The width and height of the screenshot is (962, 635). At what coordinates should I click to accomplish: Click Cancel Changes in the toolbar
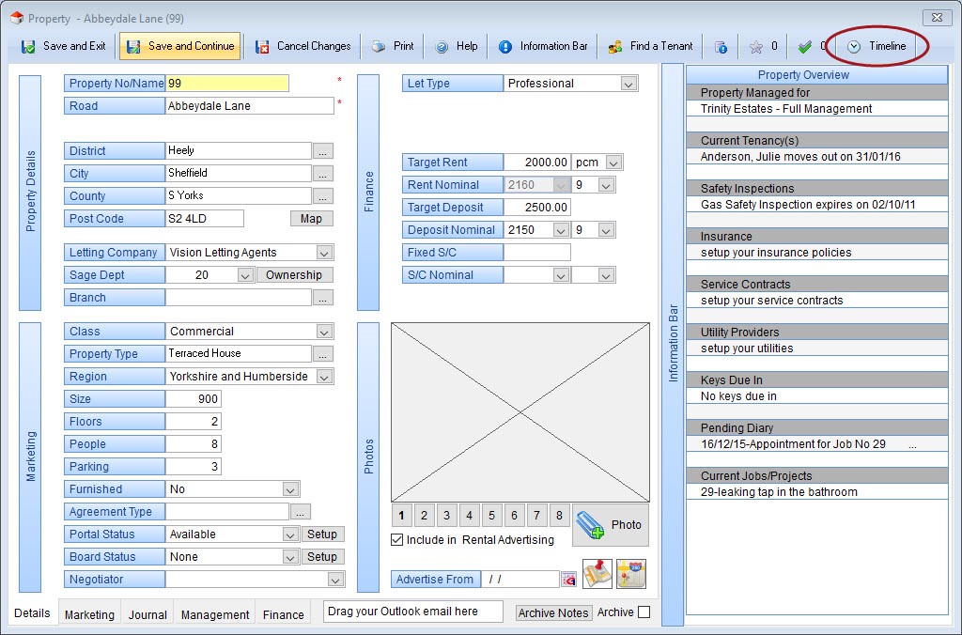click(x=303, y=46)
